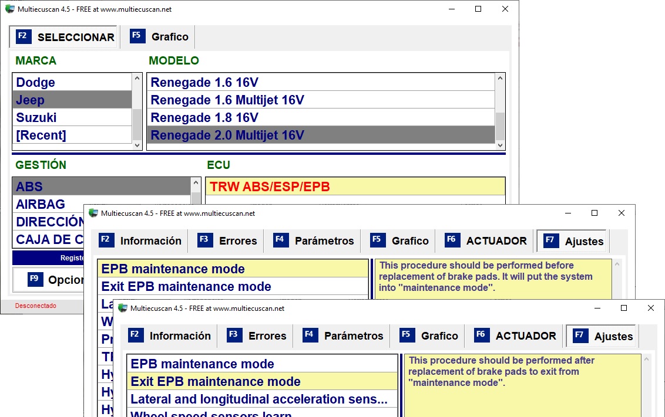Click Multiecuscan icon in front window title bar

click(123, 308)
